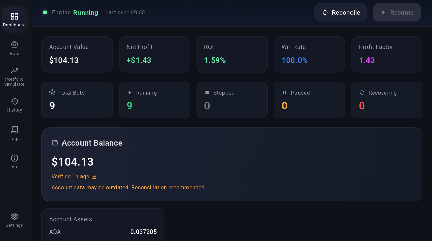
Task: Click the outdated warning triangle icon
Action: (94, 177)
